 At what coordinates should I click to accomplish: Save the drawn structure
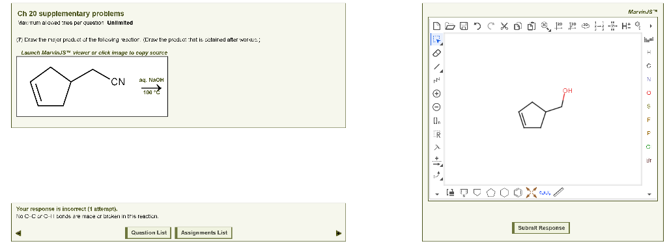pos(464,26)
